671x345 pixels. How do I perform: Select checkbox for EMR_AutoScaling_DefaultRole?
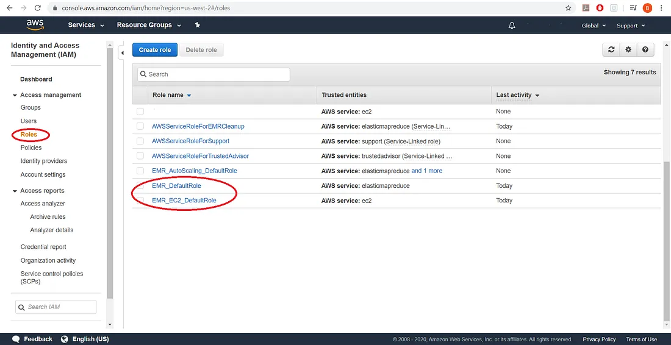[x=140, y=171]
